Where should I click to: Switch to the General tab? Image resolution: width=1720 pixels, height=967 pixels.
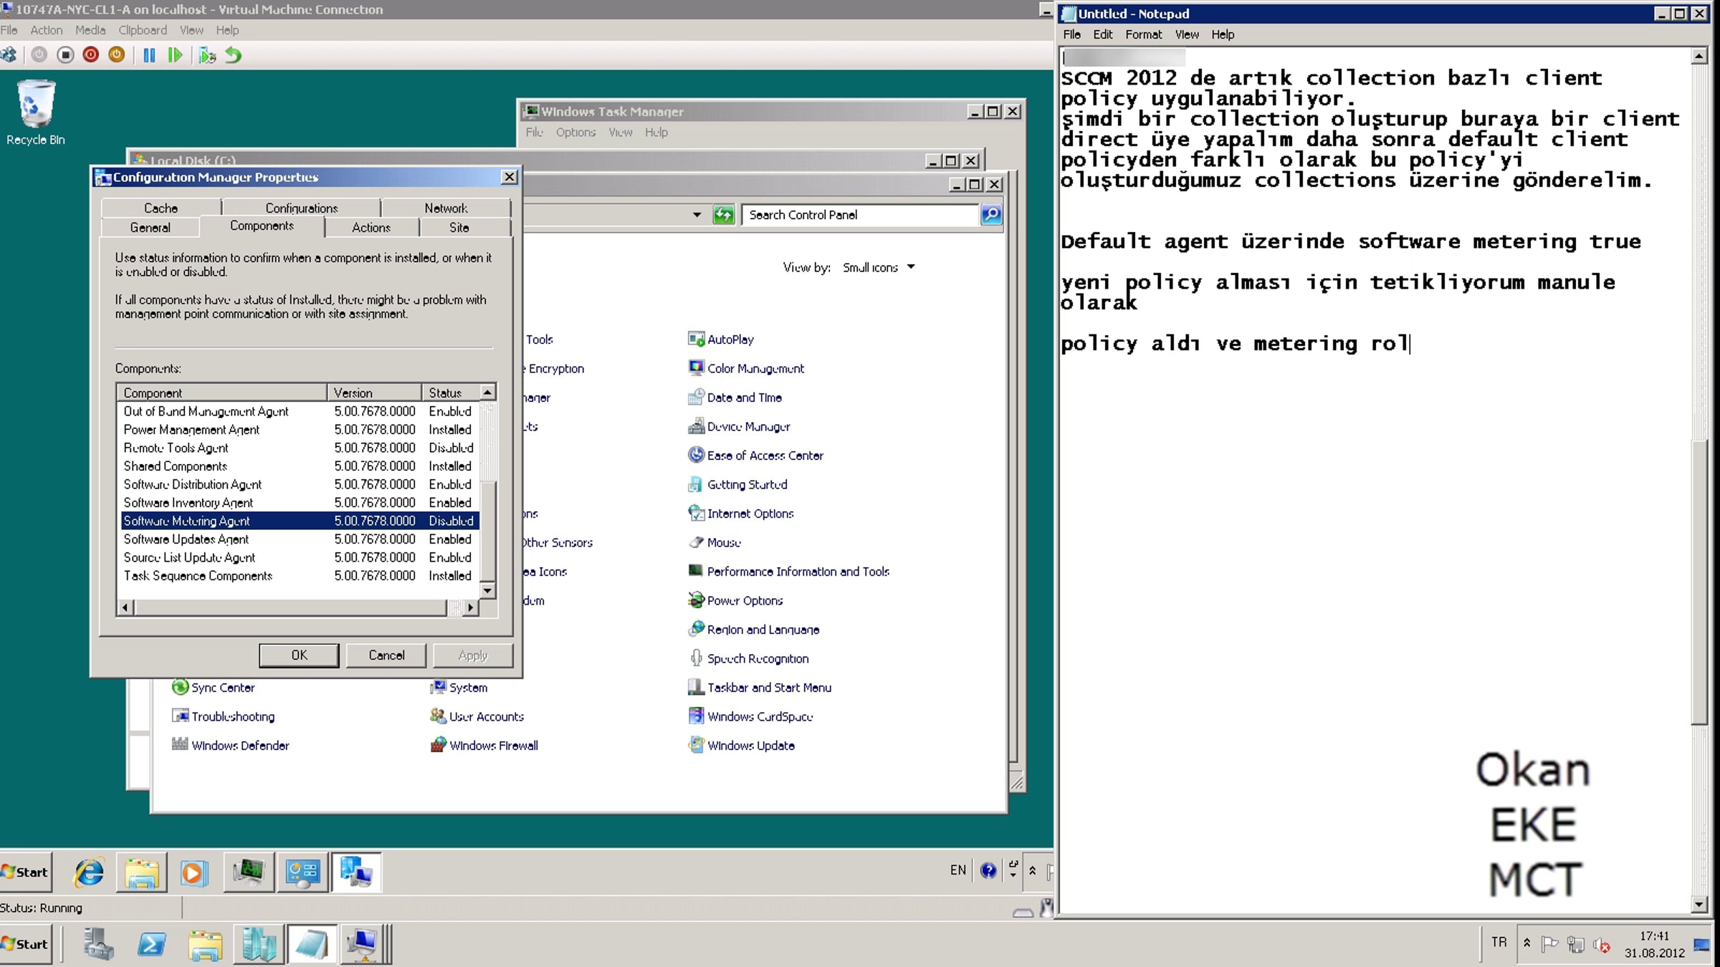pyautogui.click(x=150, y=227)
